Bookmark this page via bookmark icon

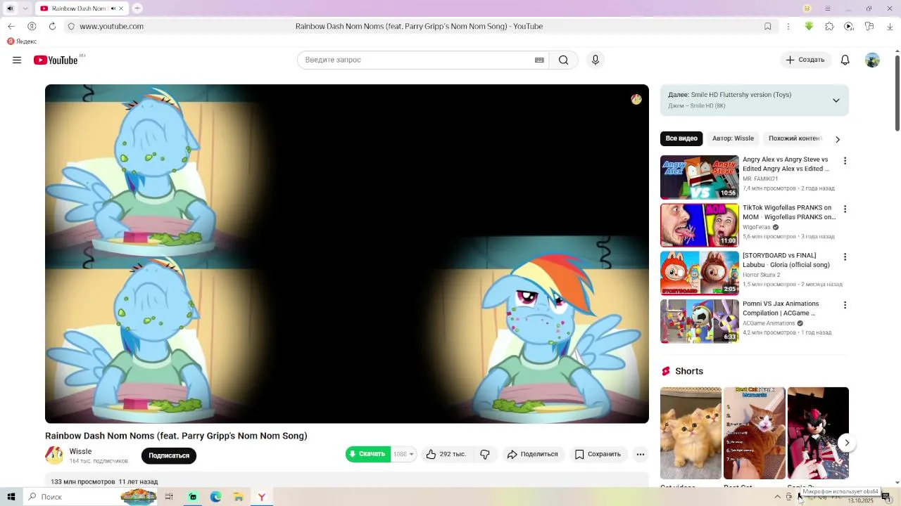[768, 26]
